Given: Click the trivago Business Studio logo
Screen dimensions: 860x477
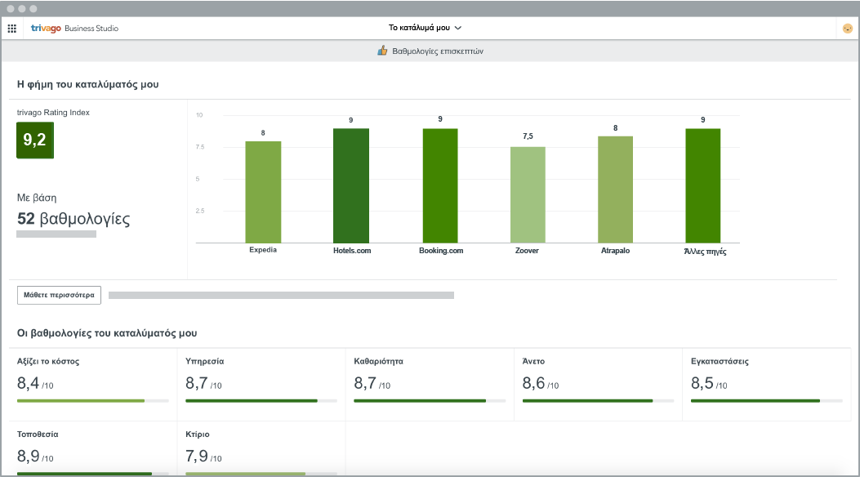Looking at the screenshot, I should click(x=74, y=29).
